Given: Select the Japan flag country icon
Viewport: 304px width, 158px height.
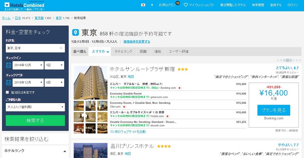Looking at the screenshot, I should point(143,5).
